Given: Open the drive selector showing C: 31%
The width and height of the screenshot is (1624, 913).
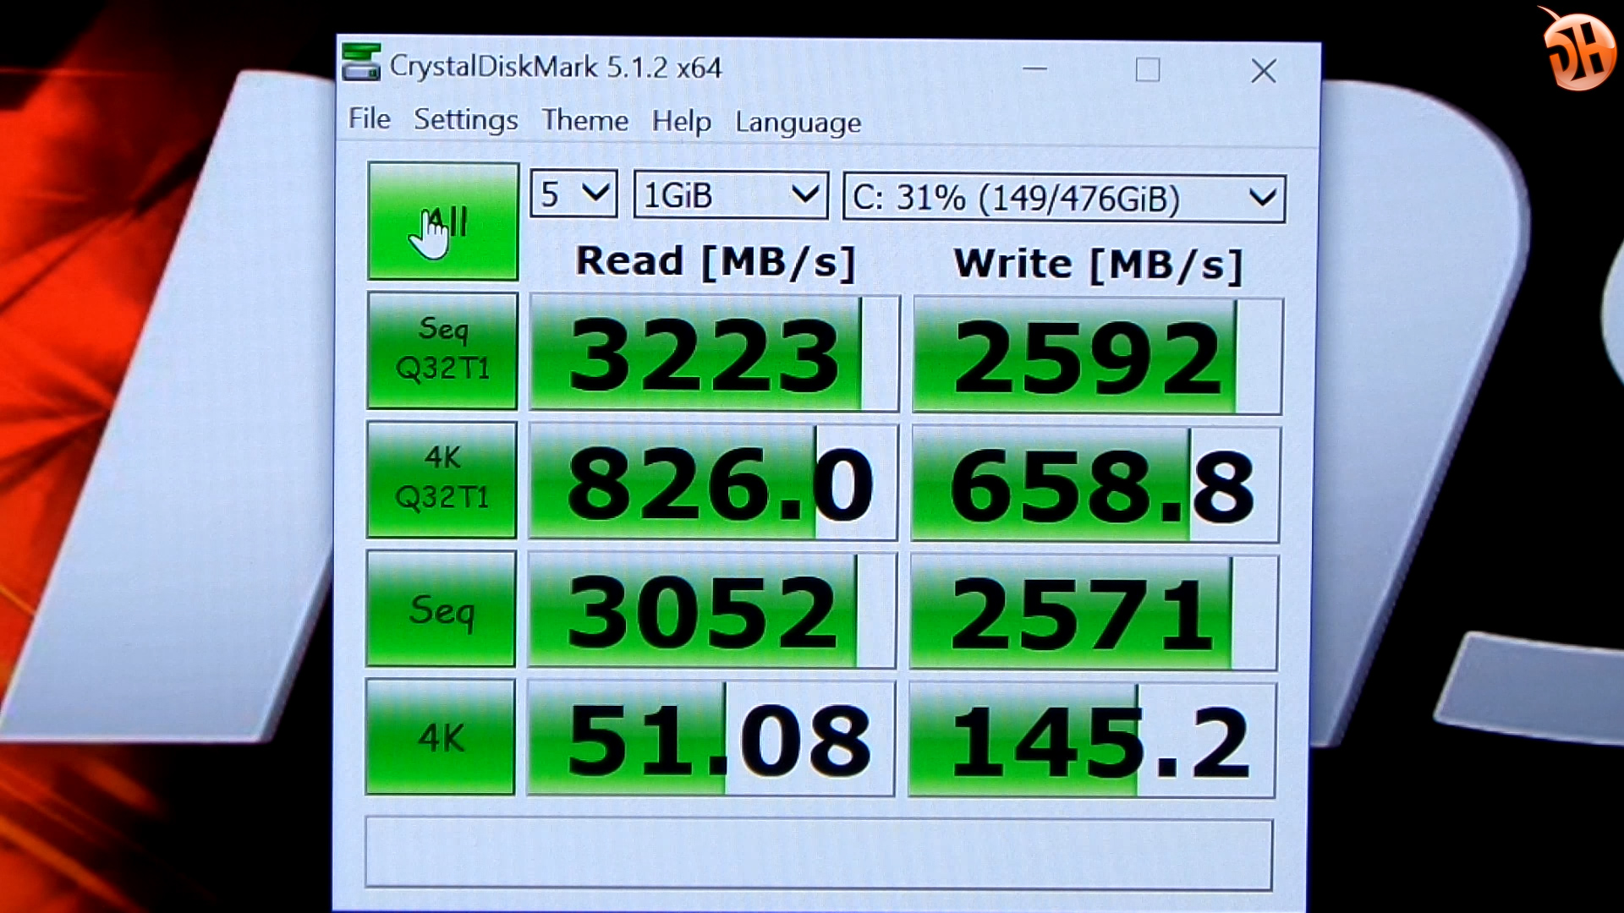Looking at the screenshot, I should click(x=1064, y=200).
